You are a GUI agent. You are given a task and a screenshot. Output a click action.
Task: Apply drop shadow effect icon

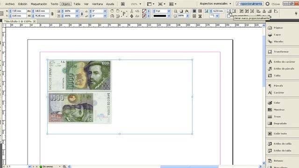pos(181,11)
